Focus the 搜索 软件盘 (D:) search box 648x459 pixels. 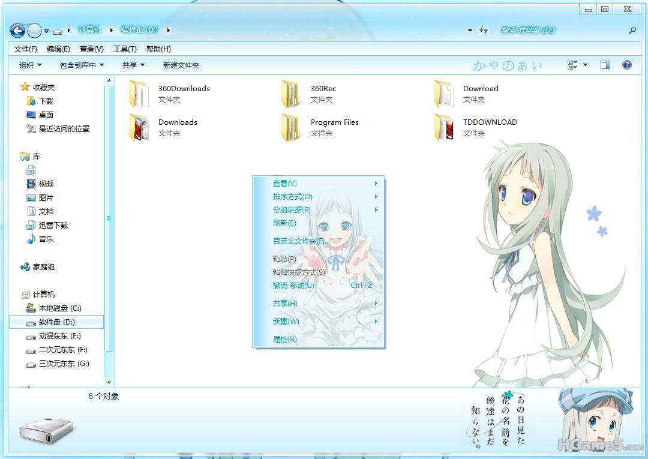pos(562,30)
